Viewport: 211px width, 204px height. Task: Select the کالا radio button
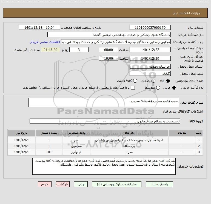click(168, 81)
